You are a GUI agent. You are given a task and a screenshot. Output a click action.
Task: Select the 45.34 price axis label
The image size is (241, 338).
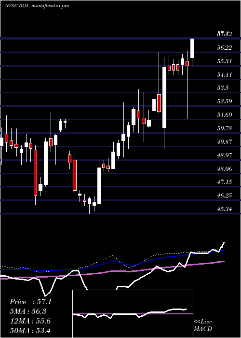click(225, 209)
